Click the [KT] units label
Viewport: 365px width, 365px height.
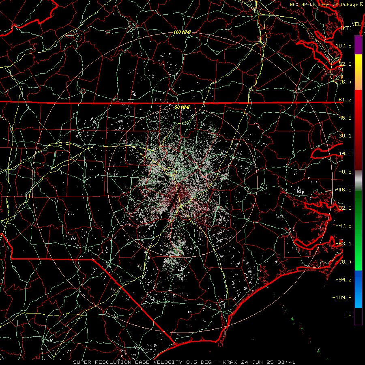click(x=346, y=28)
